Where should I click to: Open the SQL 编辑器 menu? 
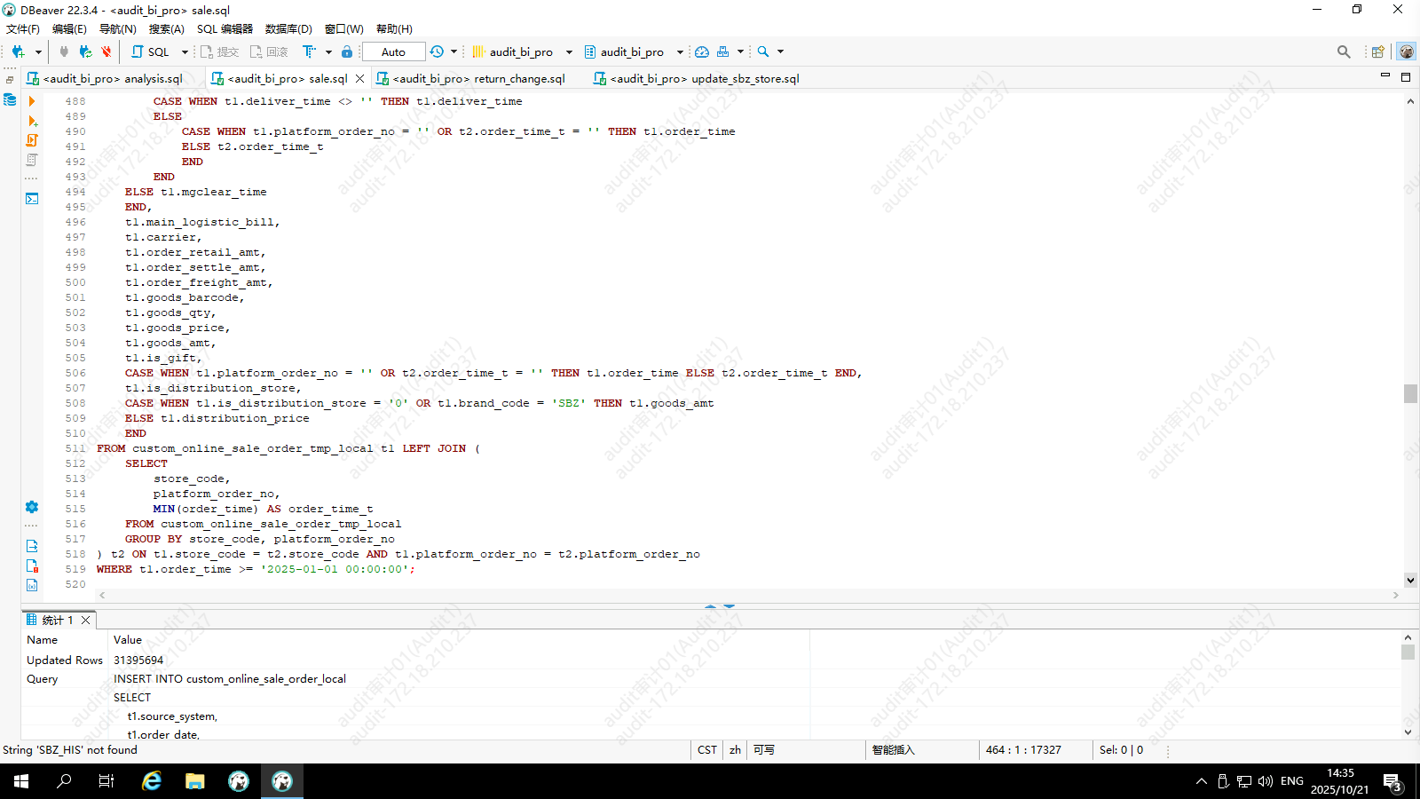tap(225, 29)
